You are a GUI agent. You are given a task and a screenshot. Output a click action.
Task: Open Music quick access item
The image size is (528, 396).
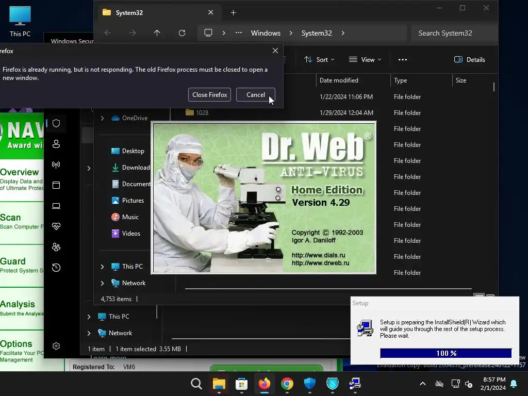[125, 217]
